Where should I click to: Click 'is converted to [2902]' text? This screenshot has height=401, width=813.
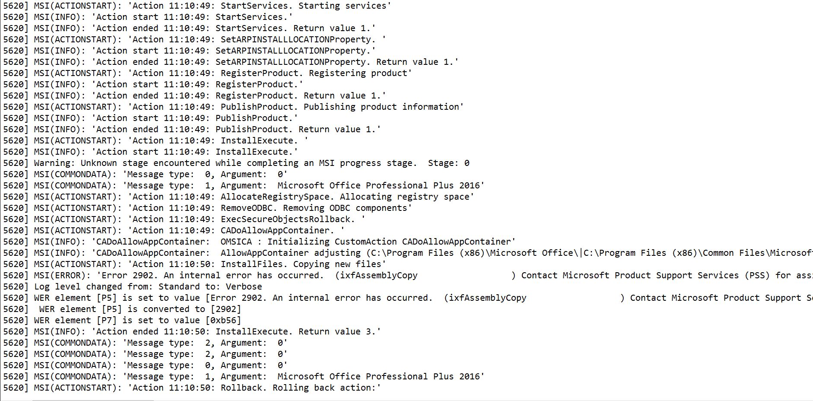pyautogui.click(x=184, y=309)
